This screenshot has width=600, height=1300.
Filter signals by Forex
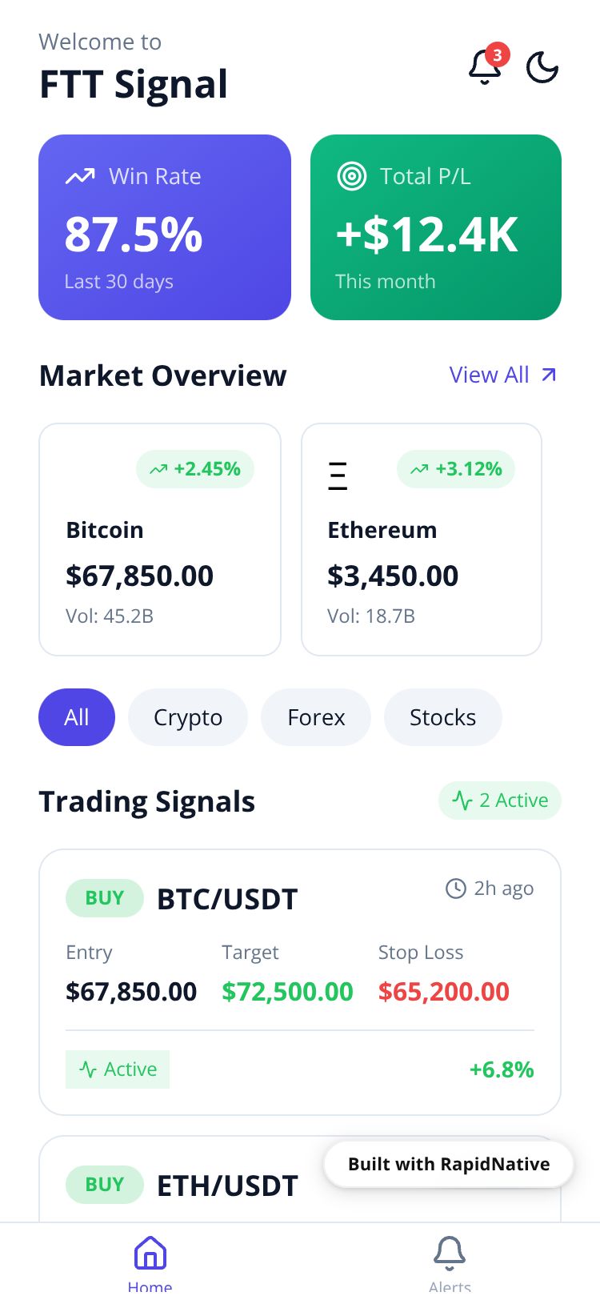tap(316, 717)
